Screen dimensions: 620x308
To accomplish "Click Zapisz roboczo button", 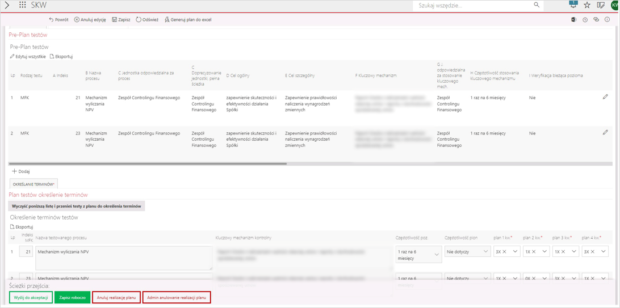I will click(x=72, y=297).
